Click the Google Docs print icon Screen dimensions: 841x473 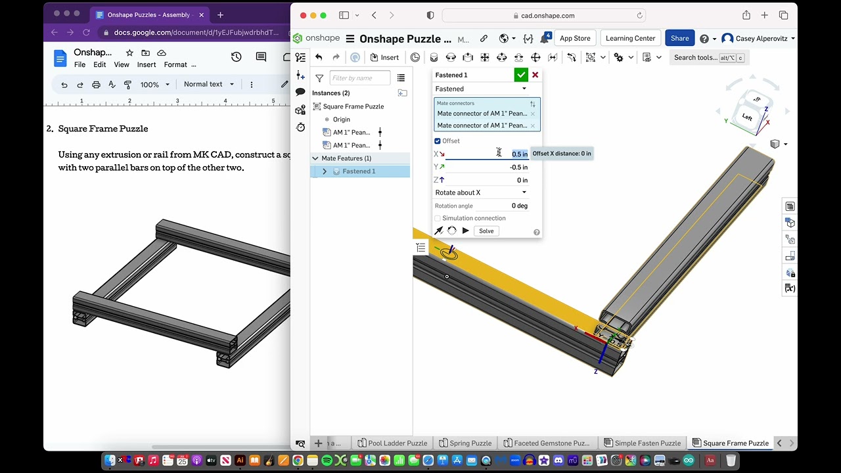tap(96, 84)
